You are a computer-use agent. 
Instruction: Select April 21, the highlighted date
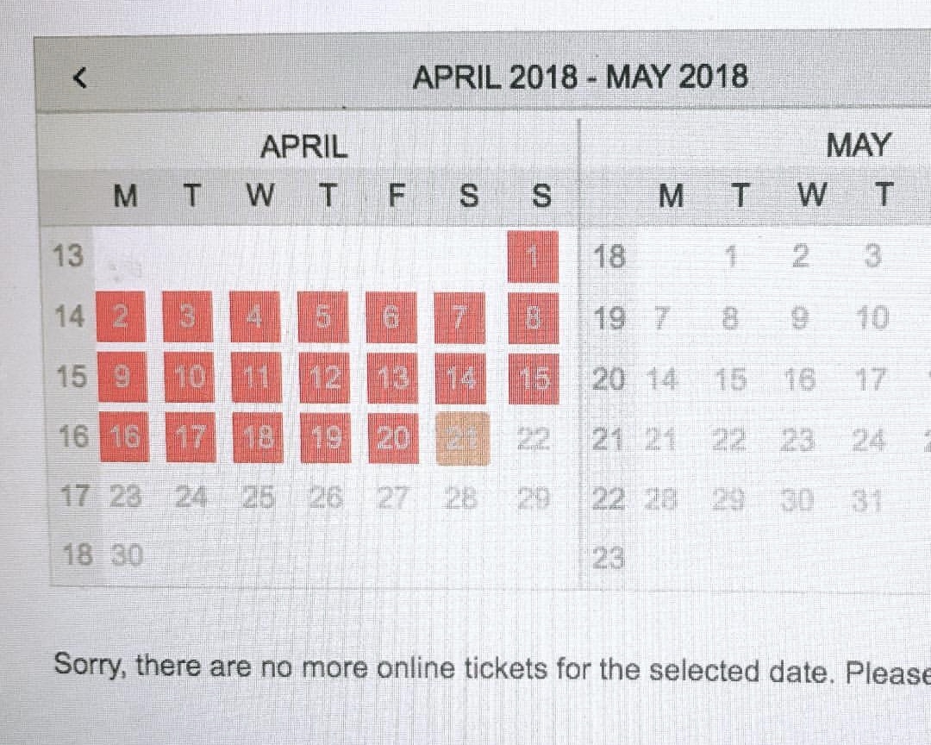[462, 438]
